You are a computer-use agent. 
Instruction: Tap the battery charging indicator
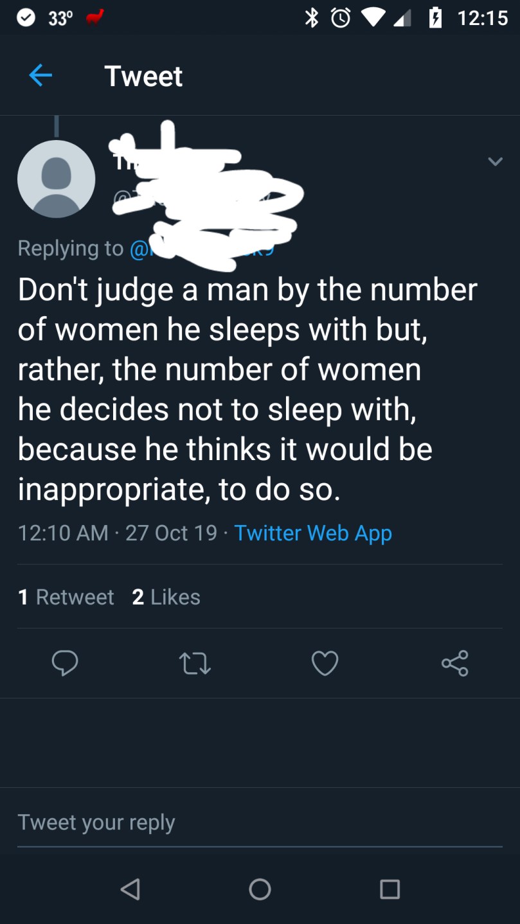(x=434, y=18)
